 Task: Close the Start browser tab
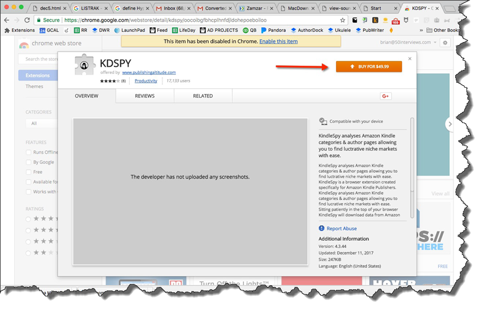point(395,9)
